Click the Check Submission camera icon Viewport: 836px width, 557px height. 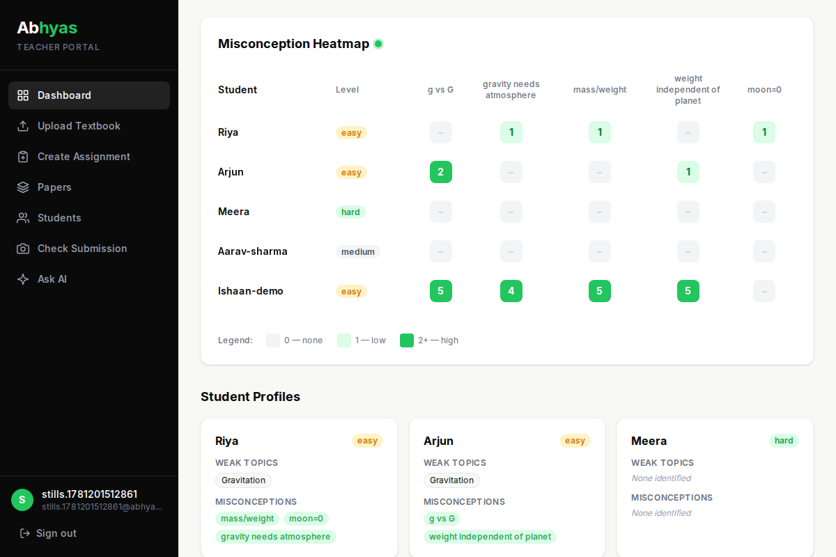point(23,249)
